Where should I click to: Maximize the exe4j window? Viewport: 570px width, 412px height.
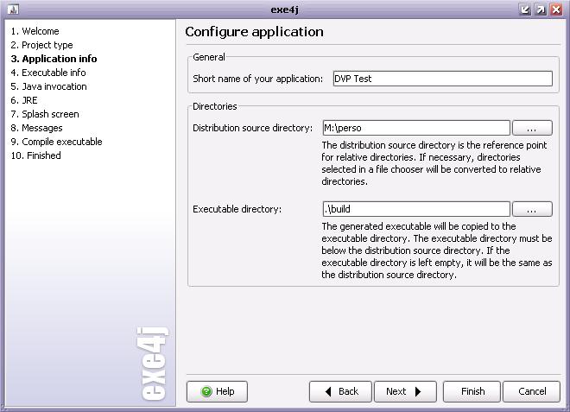point(540,10)
